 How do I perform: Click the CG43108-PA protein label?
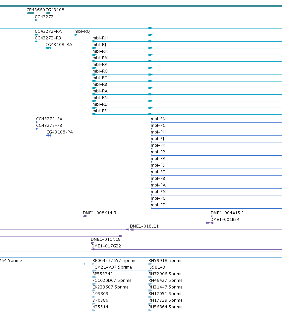click(x=60, y=132)
